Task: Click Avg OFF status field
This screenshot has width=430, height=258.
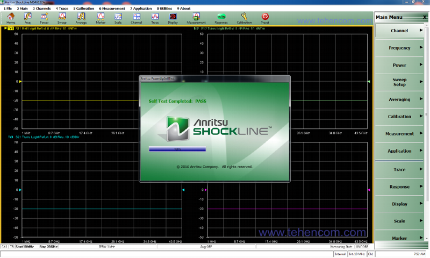Action: tap(206, 247)
